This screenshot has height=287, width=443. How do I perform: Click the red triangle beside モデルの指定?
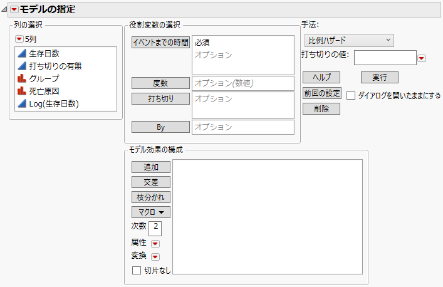tap(14, 9)
